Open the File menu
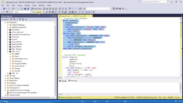 pyautogui.click(x=3, y=5)
